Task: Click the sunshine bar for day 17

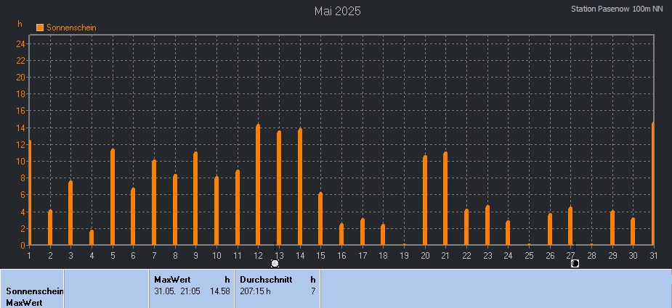Action: click(363, 231)
